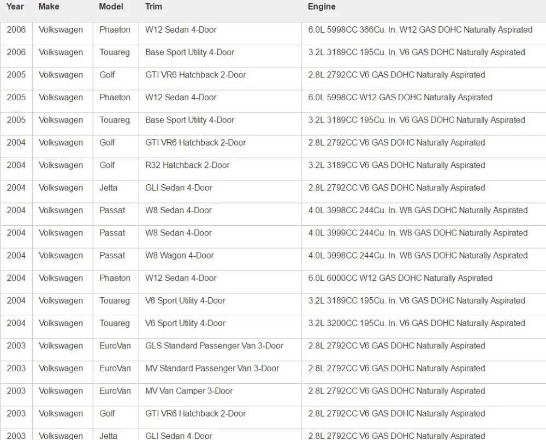
Task: Select MV Standard Passenger Van 3-Door trim
Action: pyautogui.click(x=212, y=369)
